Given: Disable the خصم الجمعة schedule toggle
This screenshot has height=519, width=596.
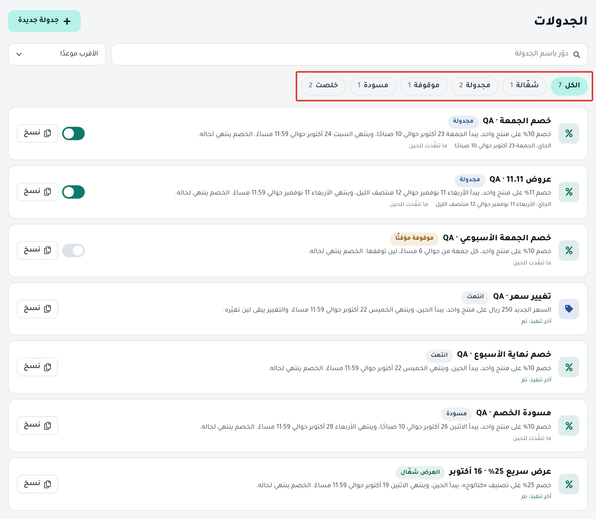Looking at the screenshot, I should point(73,133).
